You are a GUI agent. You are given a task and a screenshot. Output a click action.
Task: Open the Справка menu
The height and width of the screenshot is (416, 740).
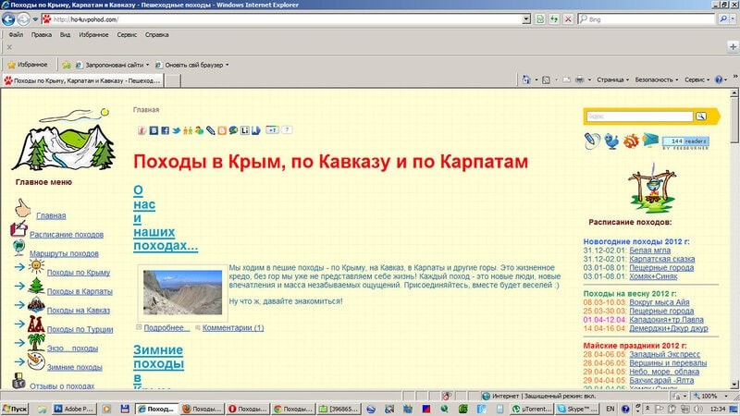pos(157,34)
